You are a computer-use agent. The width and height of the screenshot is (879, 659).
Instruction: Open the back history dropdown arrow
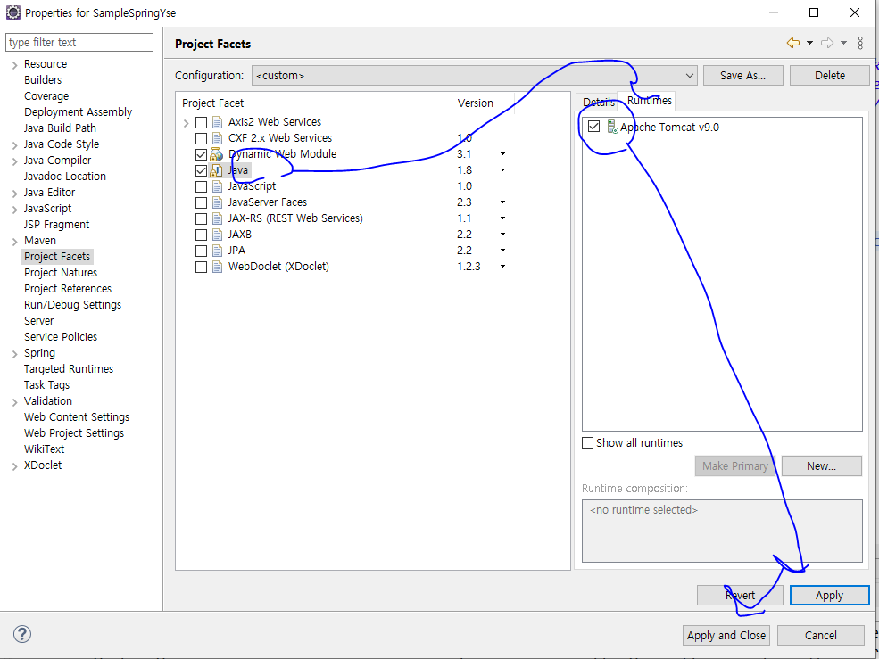pos(809,43)
